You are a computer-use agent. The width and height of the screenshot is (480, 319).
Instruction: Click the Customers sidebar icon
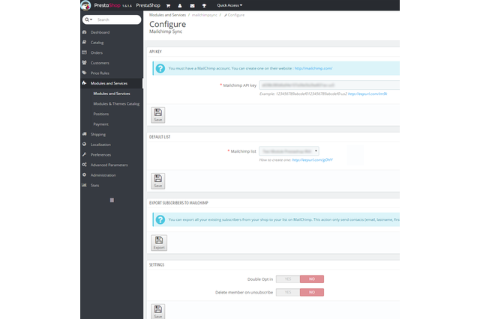(84, 63)
